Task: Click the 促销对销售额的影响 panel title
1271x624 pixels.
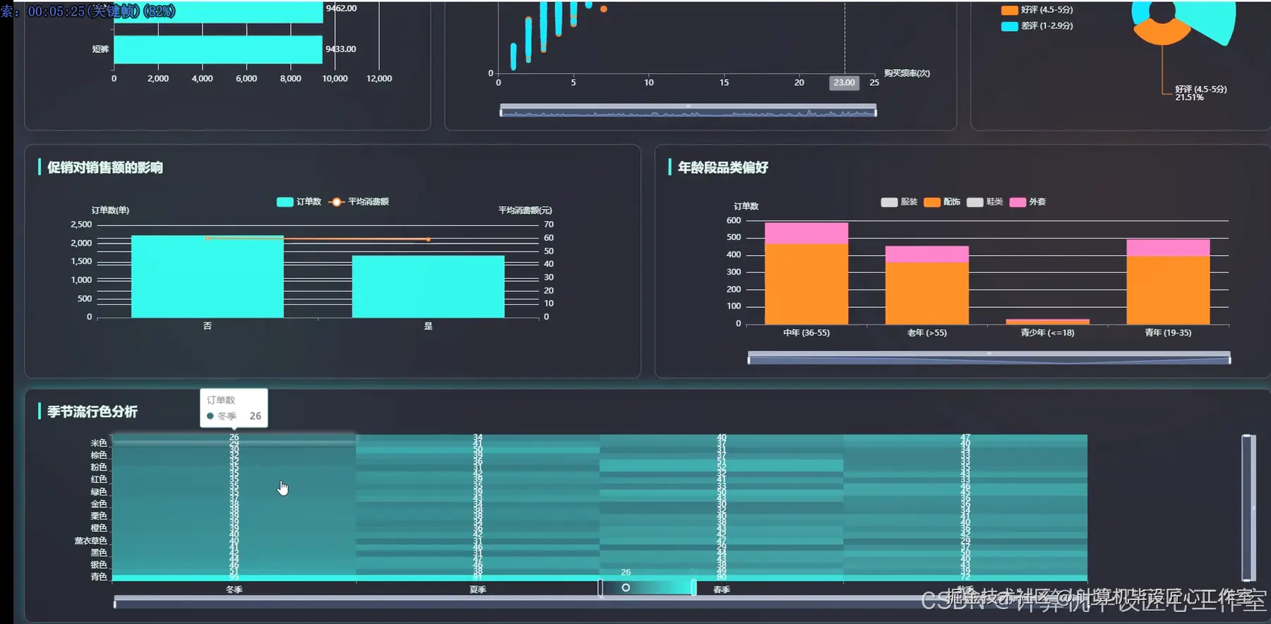Action: (x=105, y=167)
